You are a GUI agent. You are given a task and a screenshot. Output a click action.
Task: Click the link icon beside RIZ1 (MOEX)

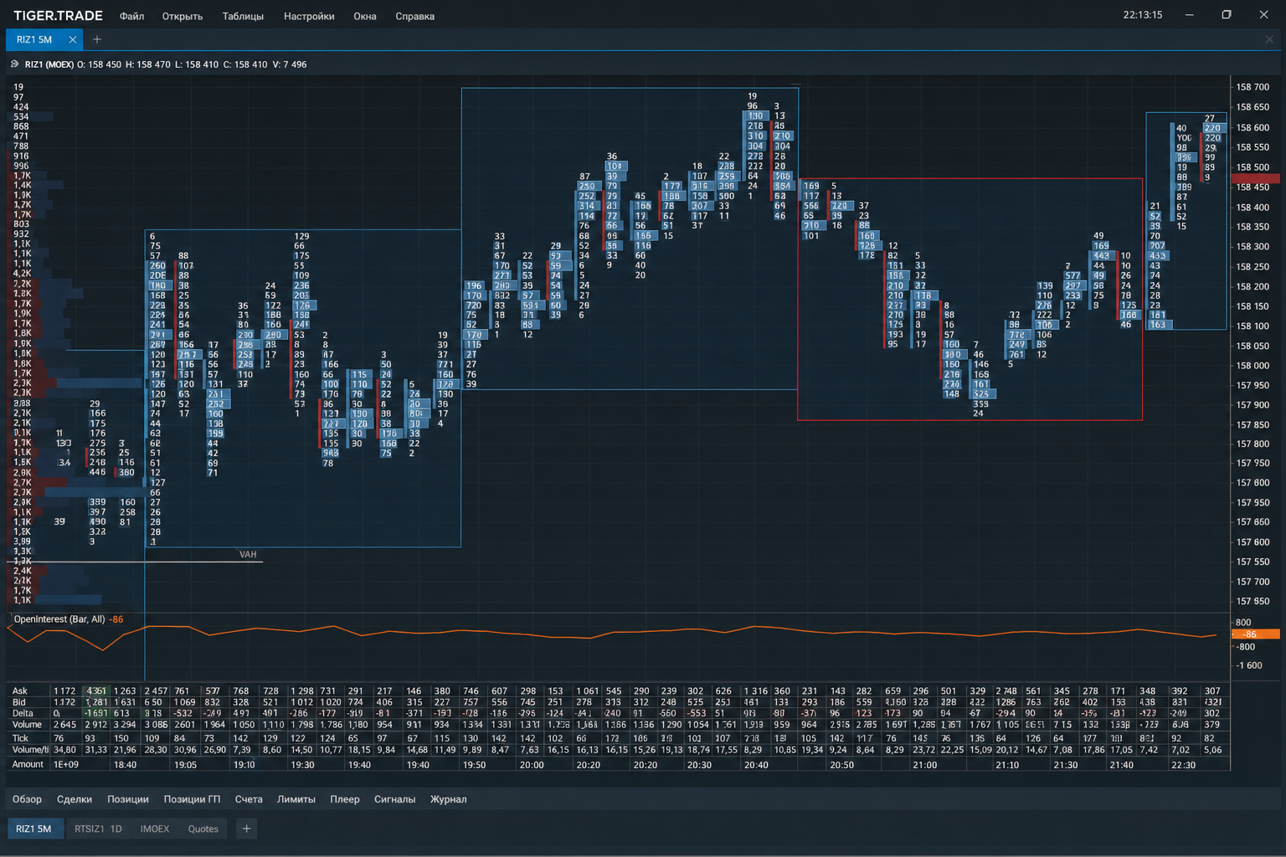pos(14,64)
